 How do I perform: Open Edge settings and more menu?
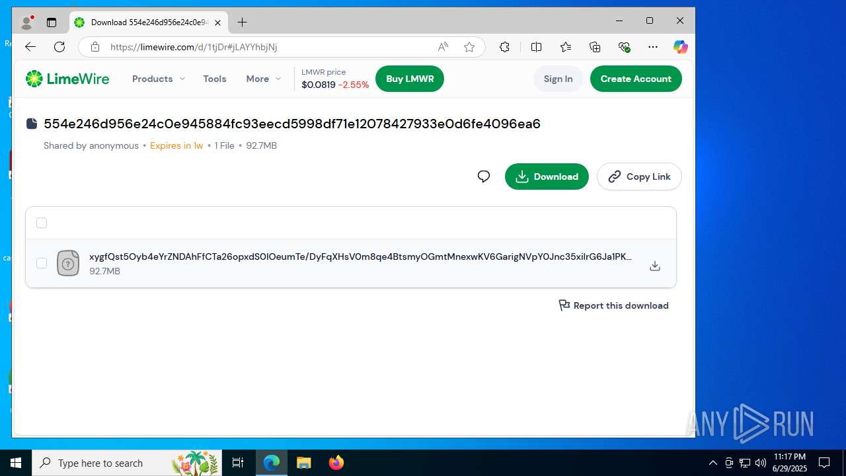click(x=653, y=47)
